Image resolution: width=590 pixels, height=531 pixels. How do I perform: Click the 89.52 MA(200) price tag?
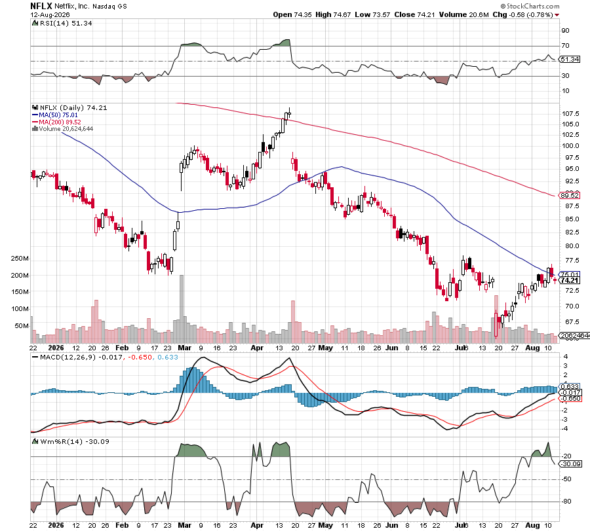click(570, 195)
